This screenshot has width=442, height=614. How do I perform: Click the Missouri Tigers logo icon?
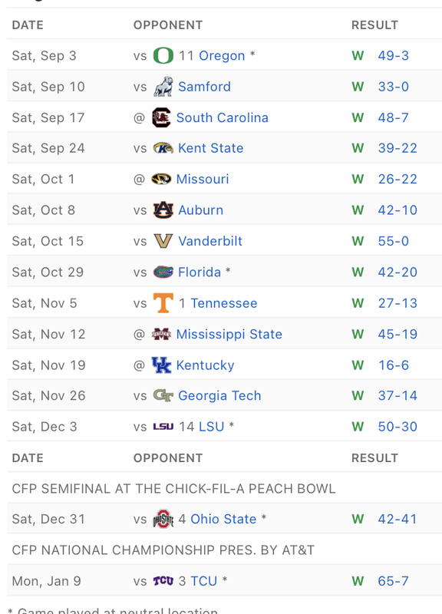[161, 179]
